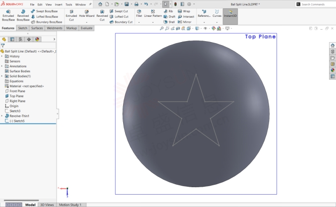336x207 pixels.
Task: Select the Fillet tool
Action: 139,13
